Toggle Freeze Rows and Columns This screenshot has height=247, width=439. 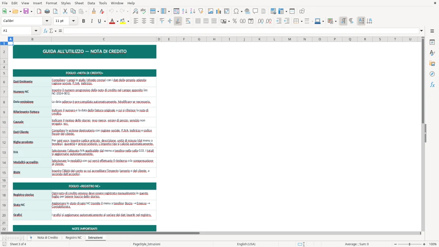[281, 11]
